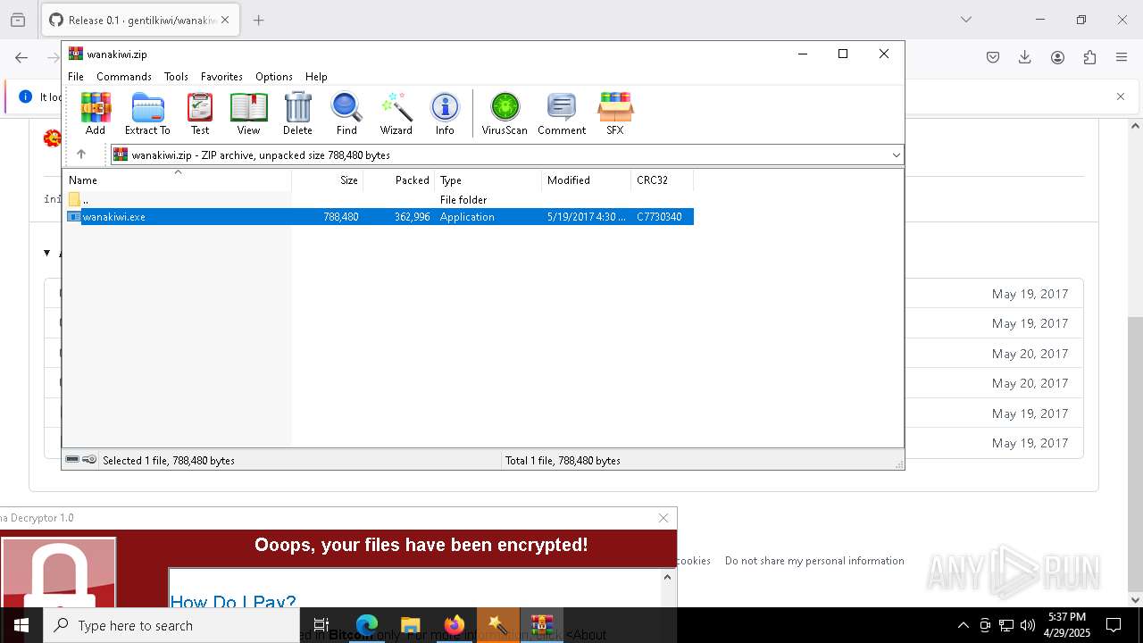Open the Windows notification center
The image size is (1143, 643).
pyautogui.click(x=1114, y=625)
